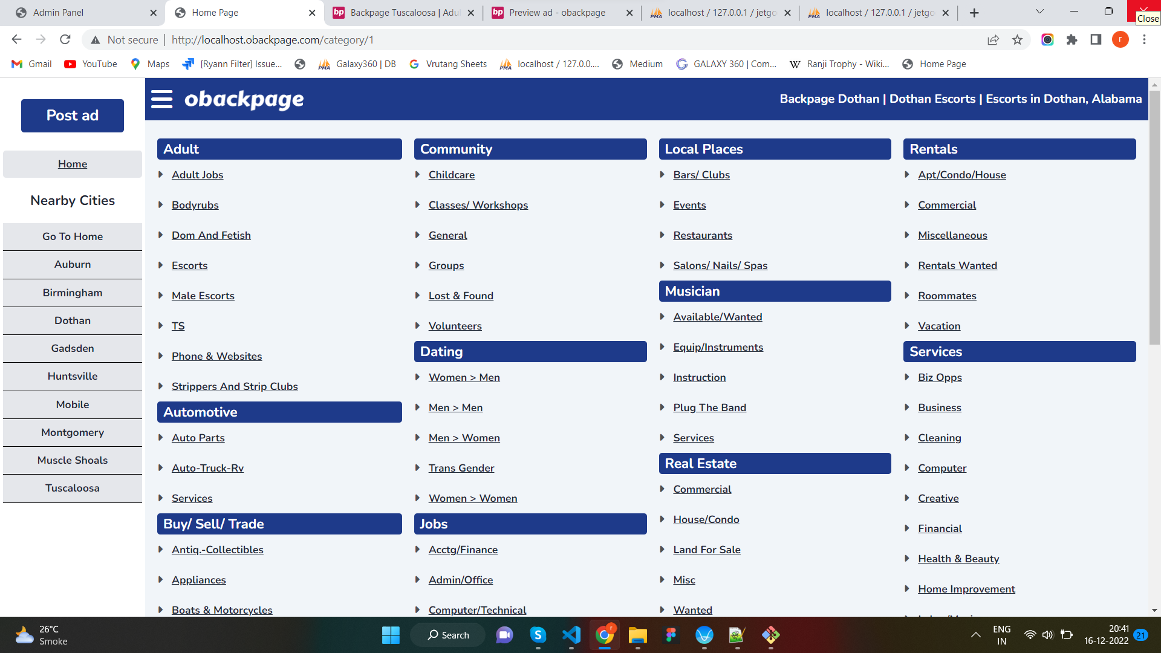The image size is (1161, 653).
Task: Click the share page icon in address bar
Action: coord(993,39)
